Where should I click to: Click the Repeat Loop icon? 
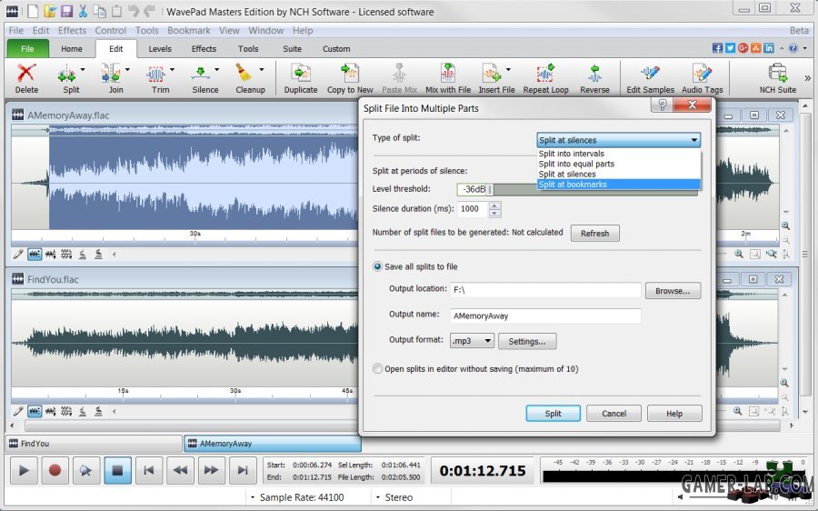545,73
